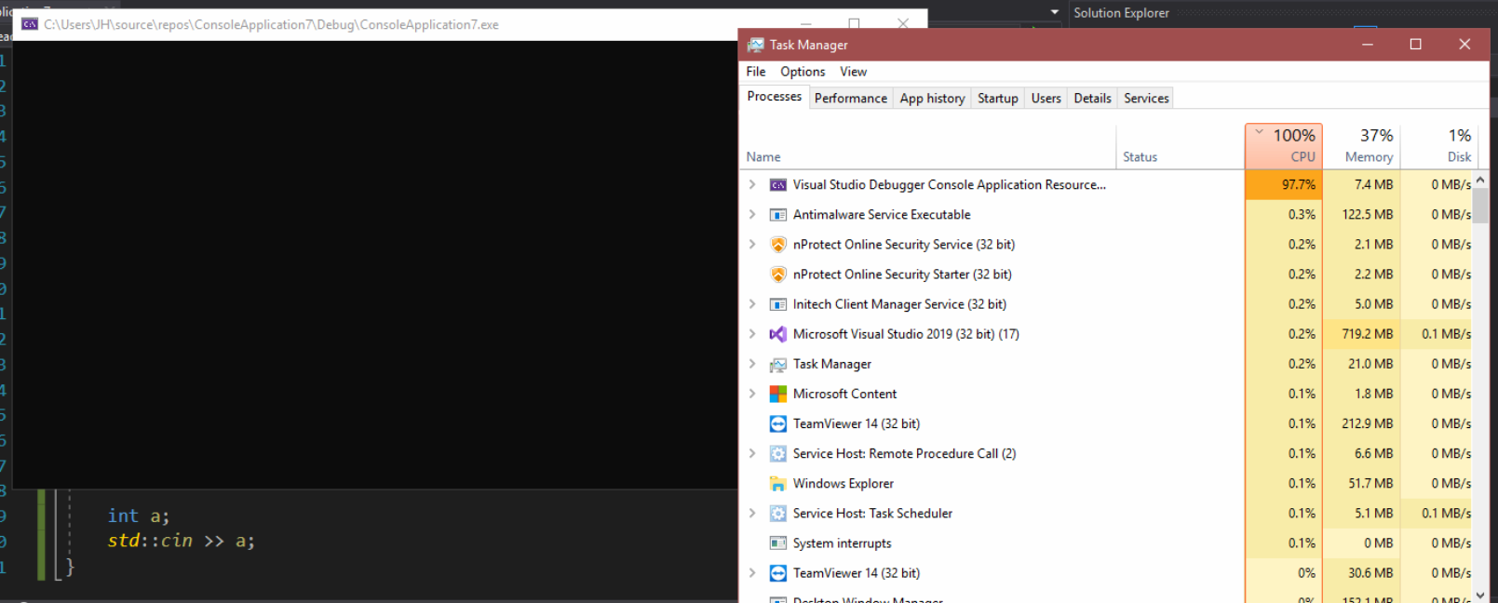
Task: Switch to the Details tab
Action: coord(1092,98)
